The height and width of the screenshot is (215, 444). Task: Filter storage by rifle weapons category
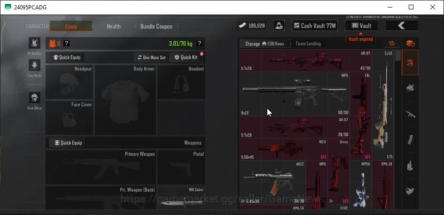(x=410, y=114)
